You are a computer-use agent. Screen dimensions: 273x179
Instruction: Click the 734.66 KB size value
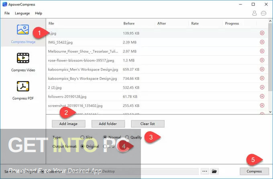pyautogui.click(x=131, y=79)
